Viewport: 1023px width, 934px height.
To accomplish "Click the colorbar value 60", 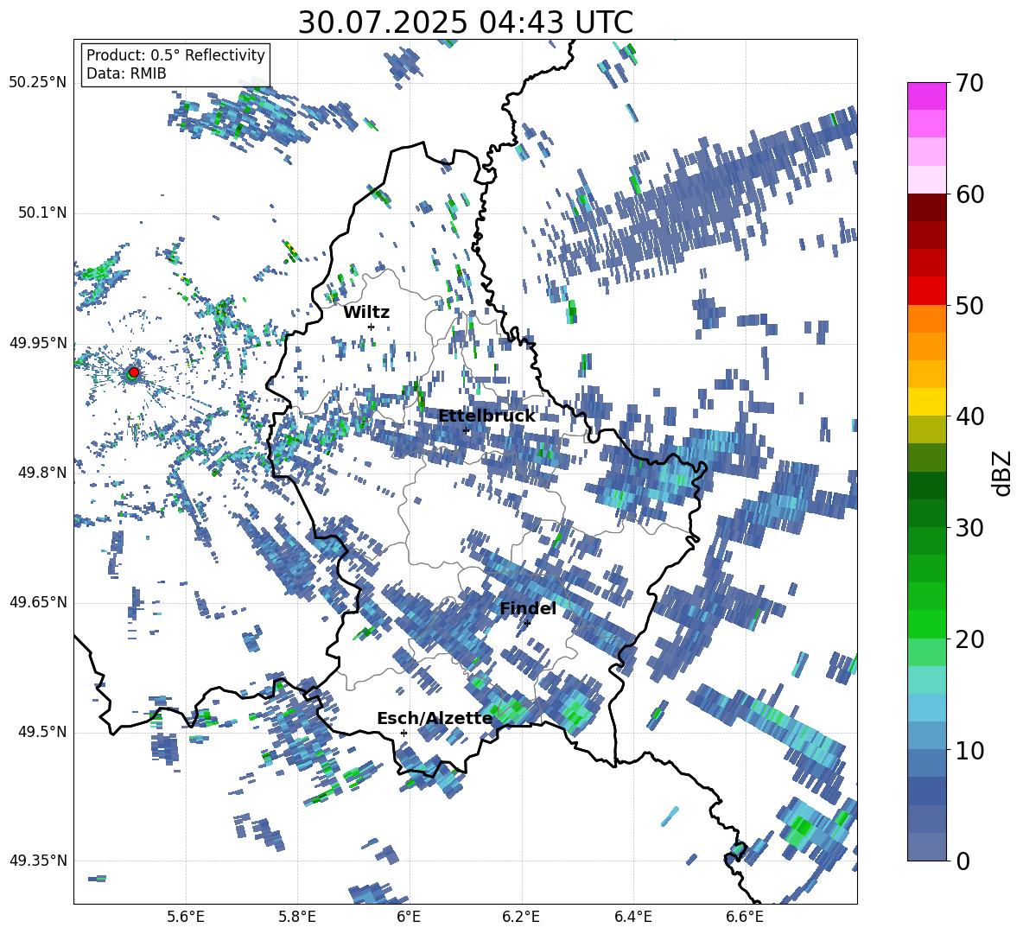I will coord(970,194).
